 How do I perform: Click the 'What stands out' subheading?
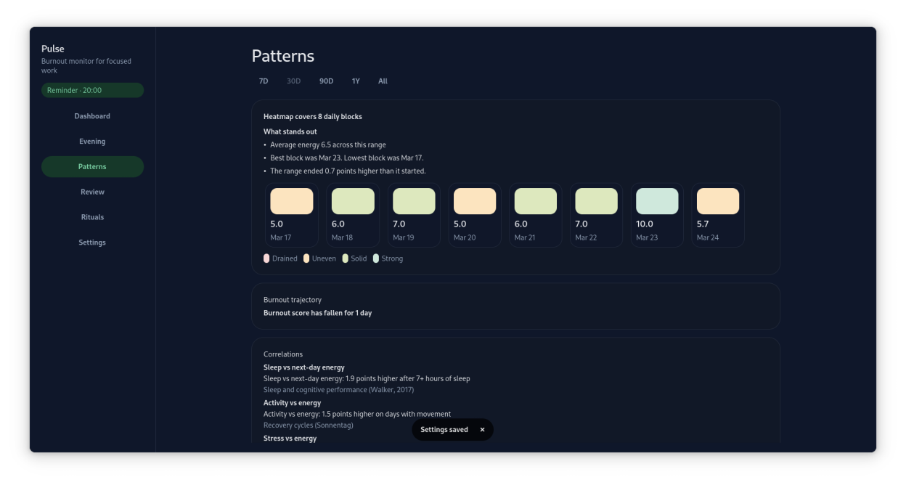(290, 132)
